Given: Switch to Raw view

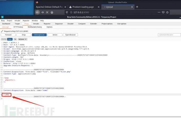Looking at the screenshot, I should pyautogui.click(x=10, y=39).
